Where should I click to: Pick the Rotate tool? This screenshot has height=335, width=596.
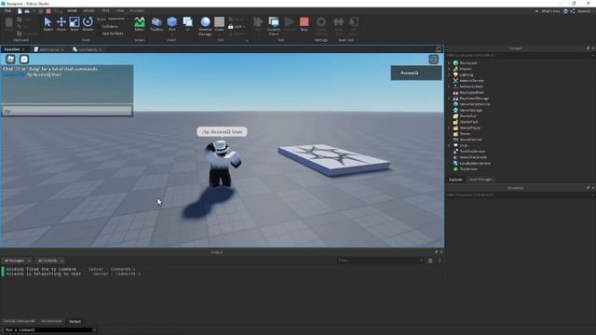coord(88,24)
